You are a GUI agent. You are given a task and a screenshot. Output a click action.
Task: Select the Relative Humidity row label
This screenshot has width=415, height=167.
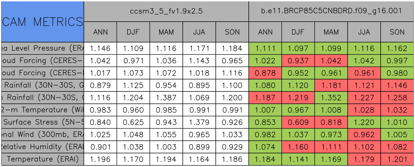pyautogui.click(x=42, y=147)
